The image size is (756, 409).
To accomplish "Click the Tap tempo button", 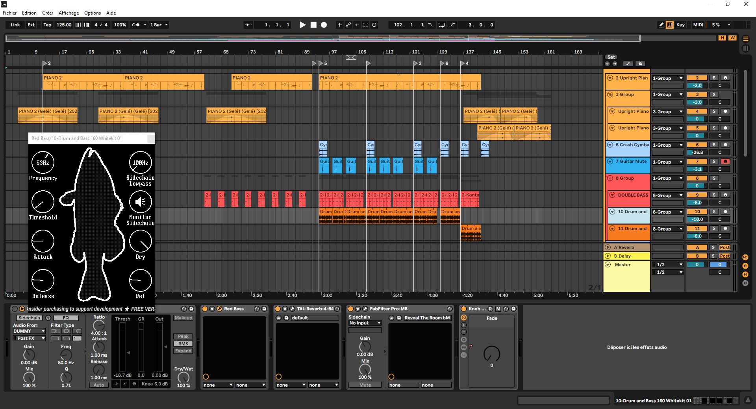I will tap(47, 25).
